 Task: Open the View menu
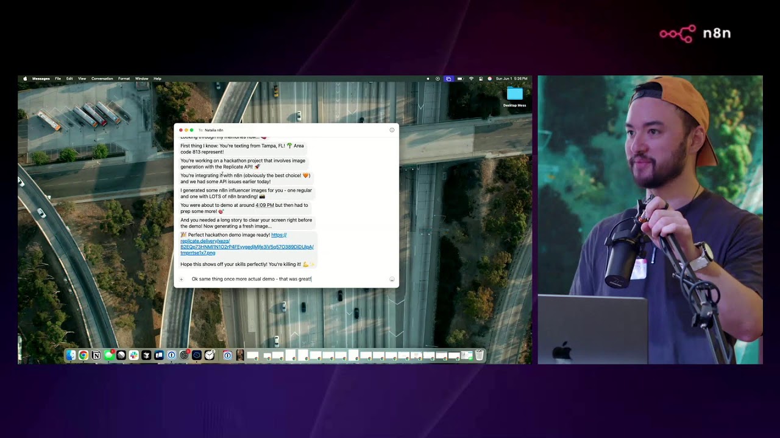click(x=82, y=78)
